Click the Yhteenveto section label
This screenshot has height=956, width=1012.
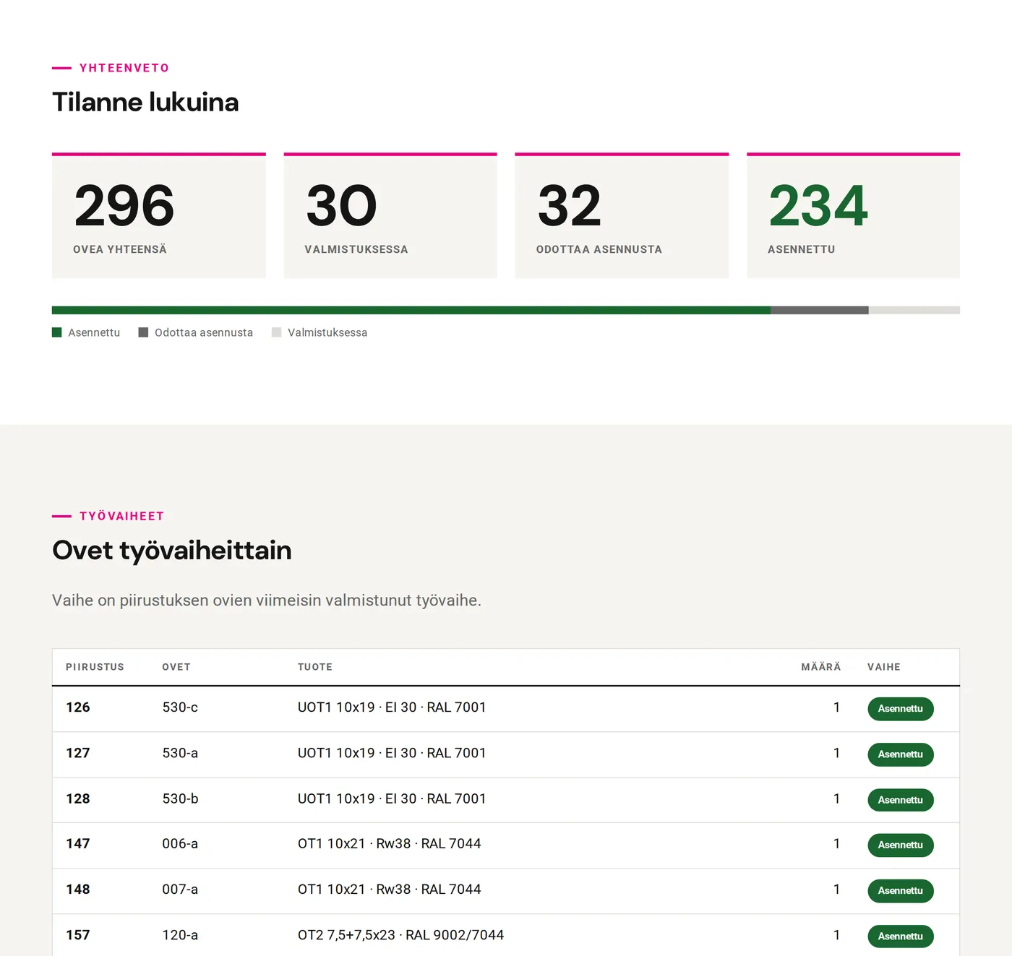click(x=124, y=68)
